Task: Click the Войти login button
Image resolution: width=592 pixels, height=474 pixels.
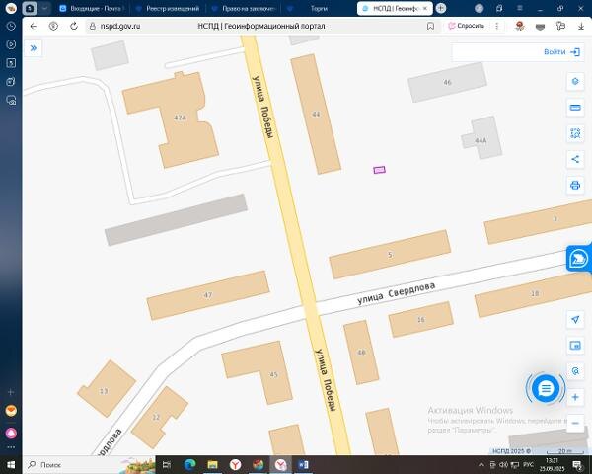Action: click(x=561, y=52)
